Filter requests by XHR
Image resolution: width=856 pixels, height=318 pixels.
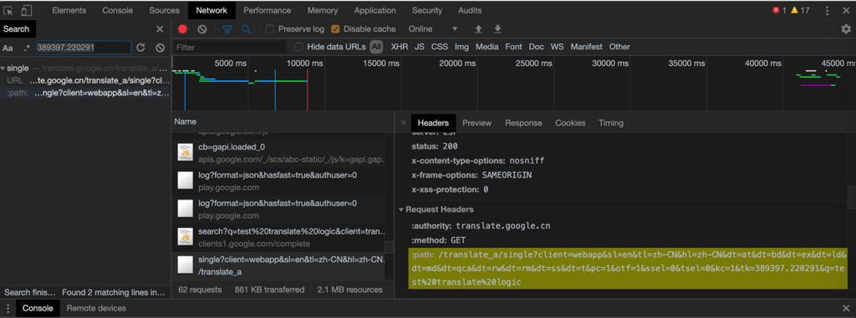point(399,47)
